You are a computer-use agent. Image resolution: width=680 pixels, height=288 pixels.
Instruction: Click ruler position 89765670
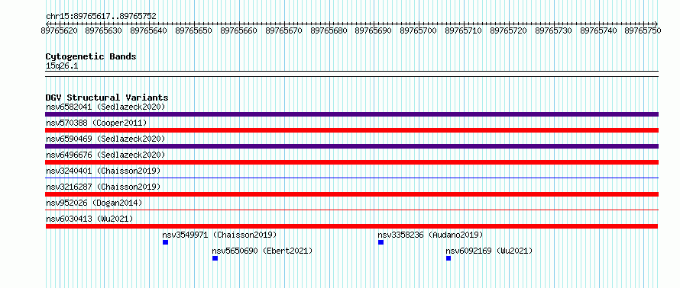pos(283,30)
